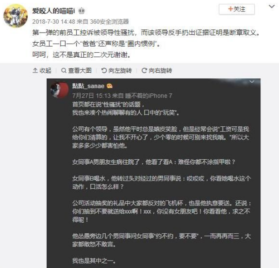Collapse the image with 收起
The height and width of the screenshot is (268, 279).
[42, 70]
